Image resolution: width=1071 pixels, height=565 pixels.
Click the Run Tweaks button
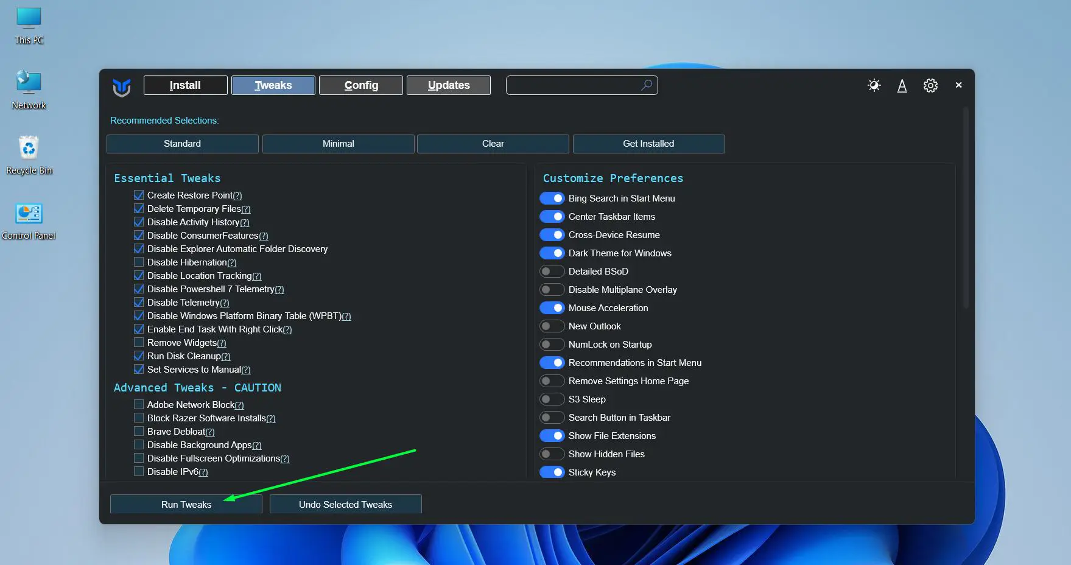[x=185, y=504]
